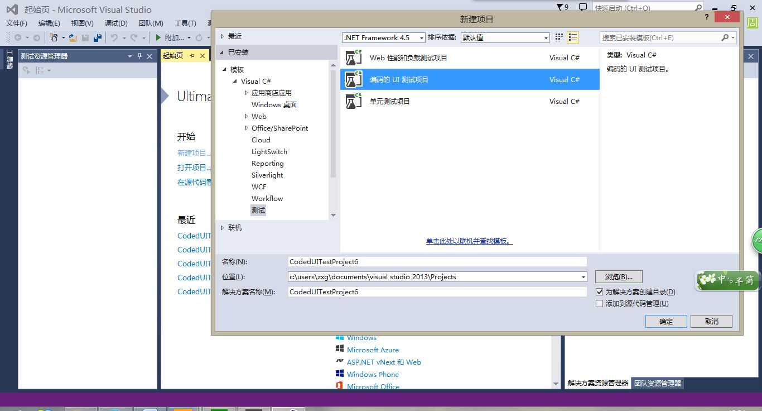The image size is (762, 411).
Task: Expand the 应用商店应用 tree node
Action: coord(246,93)
